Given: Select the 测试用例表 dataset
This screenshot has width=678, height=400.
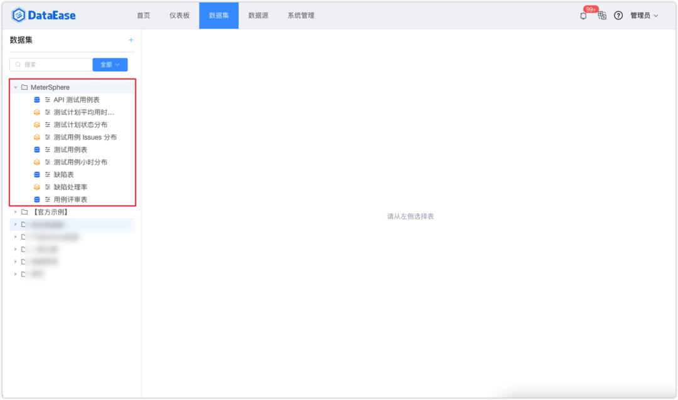Looking at the screenshot, I should [x=70, y=149].
